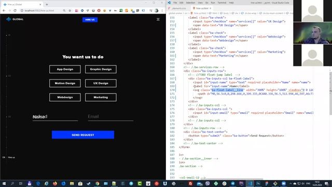Open the zoom magnifier in address bar
332x187 pixels.
point(64,10)
